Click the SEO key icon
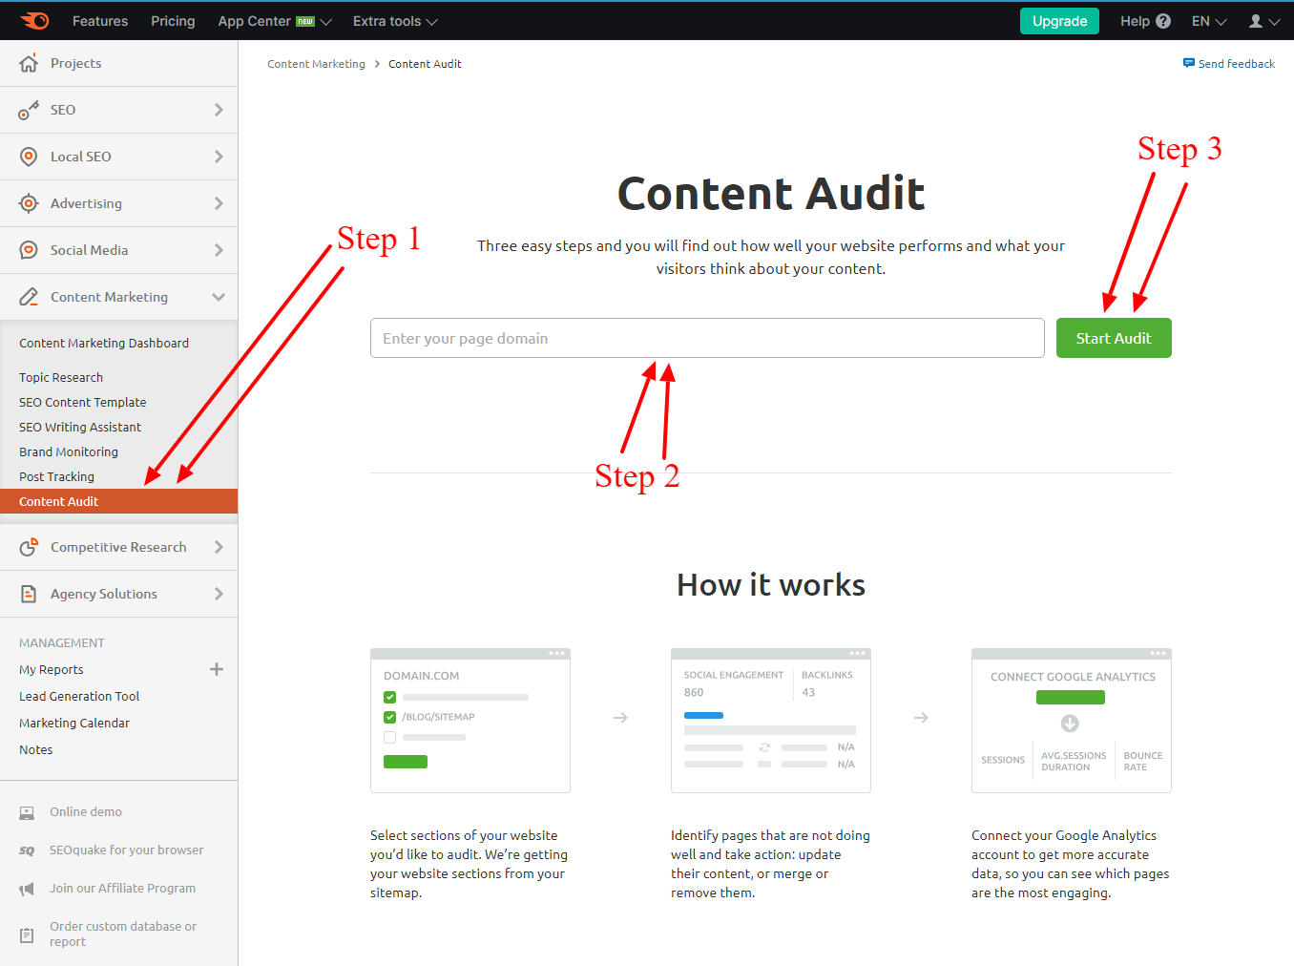The image size is (1294, 966). click(x=29, y=110)
